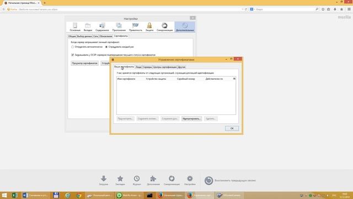This screenshot has width=353, height=199.
Task: Click the column picker icon in certificate table
Action: click(234, 78)
